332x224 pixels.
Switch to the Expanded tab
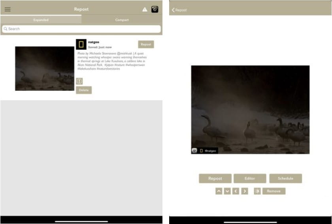41,20
